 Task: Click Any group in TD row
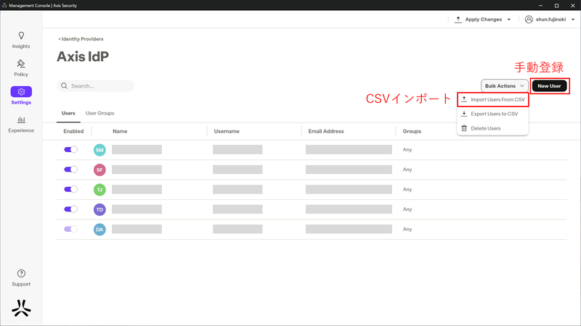407,209
